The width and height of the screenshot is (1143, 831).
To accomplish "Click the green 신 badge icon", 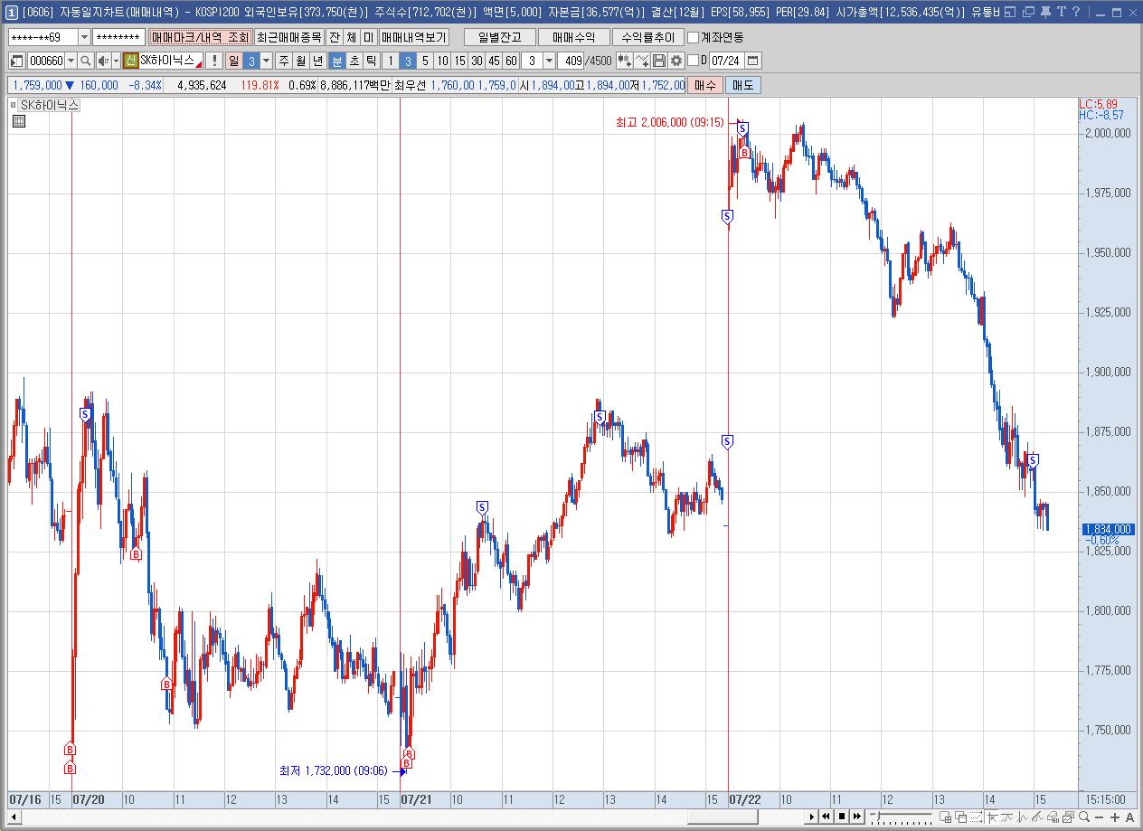I will pos(130,61).
